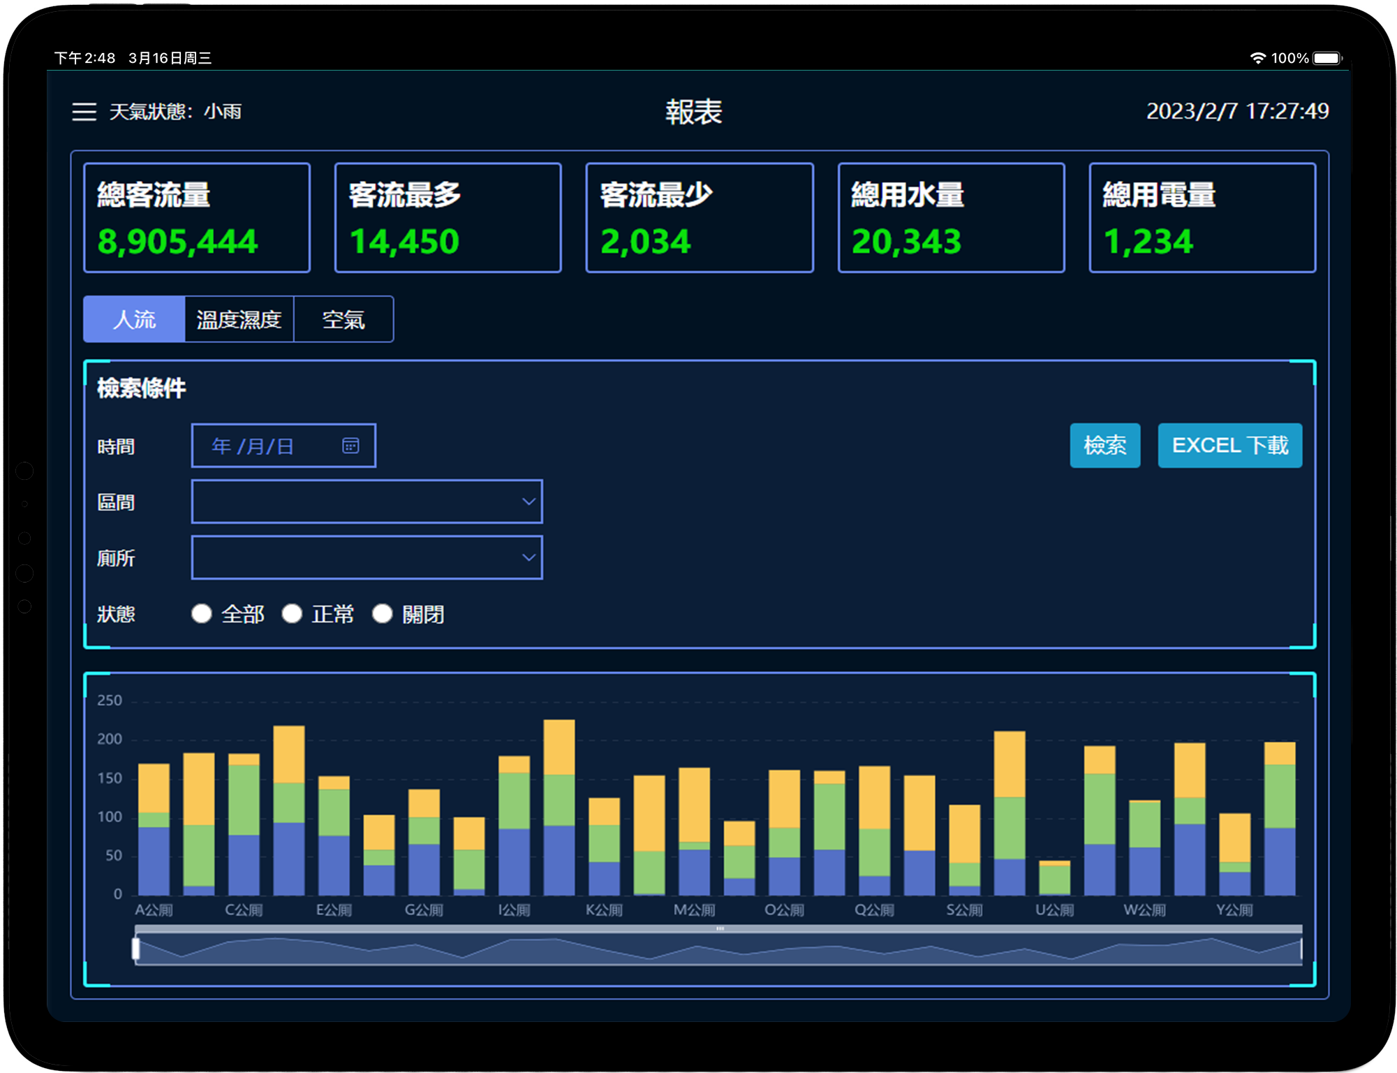
Task: Open the hamburger menu icon
Action: 84,112
